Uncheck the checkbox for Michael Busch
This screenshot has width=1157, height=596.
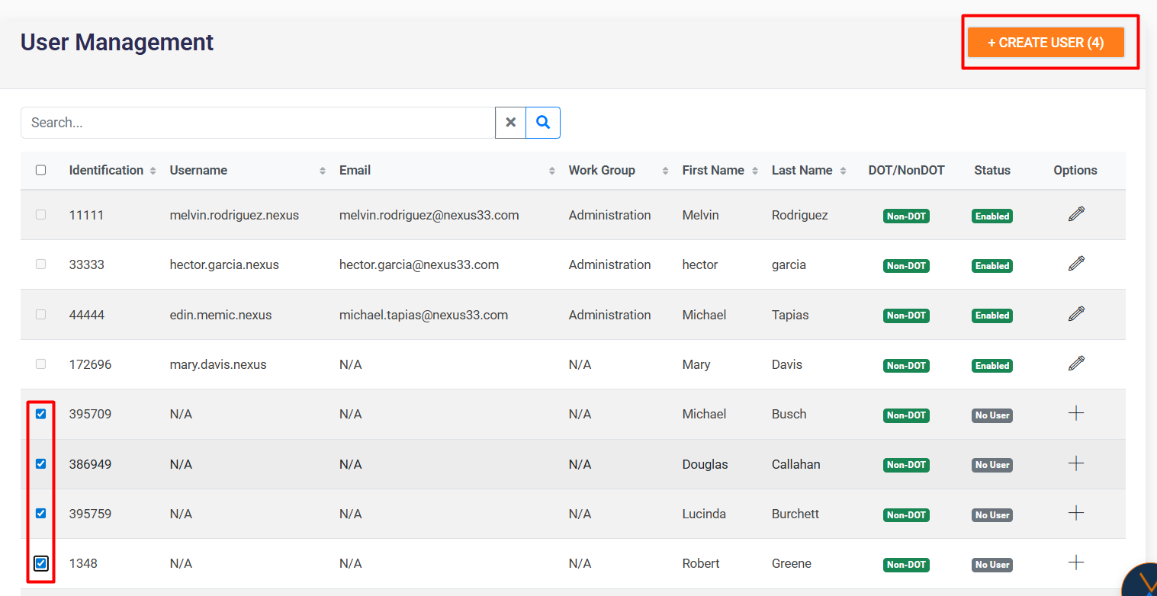click(x=41, y=414)
